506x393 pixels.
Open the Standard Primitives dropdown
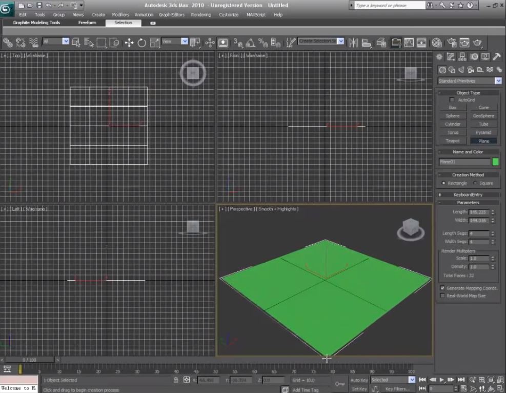[470, 81]
